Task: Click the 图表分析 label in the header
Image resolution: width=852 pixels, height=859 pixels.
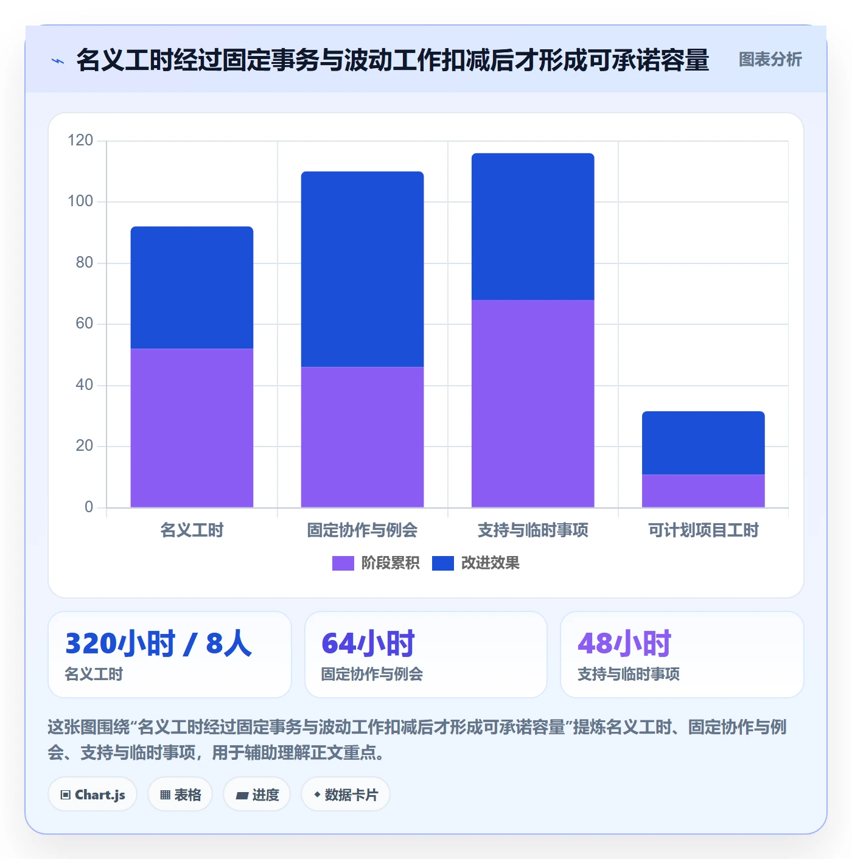Action: click(x=770, y=60)
